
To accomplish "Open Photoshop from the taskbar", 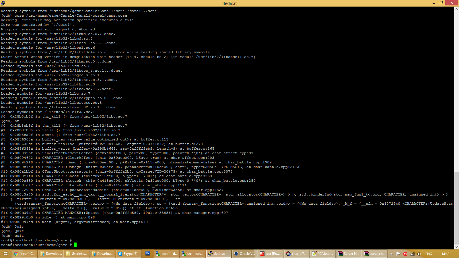I will coord(147,254).
